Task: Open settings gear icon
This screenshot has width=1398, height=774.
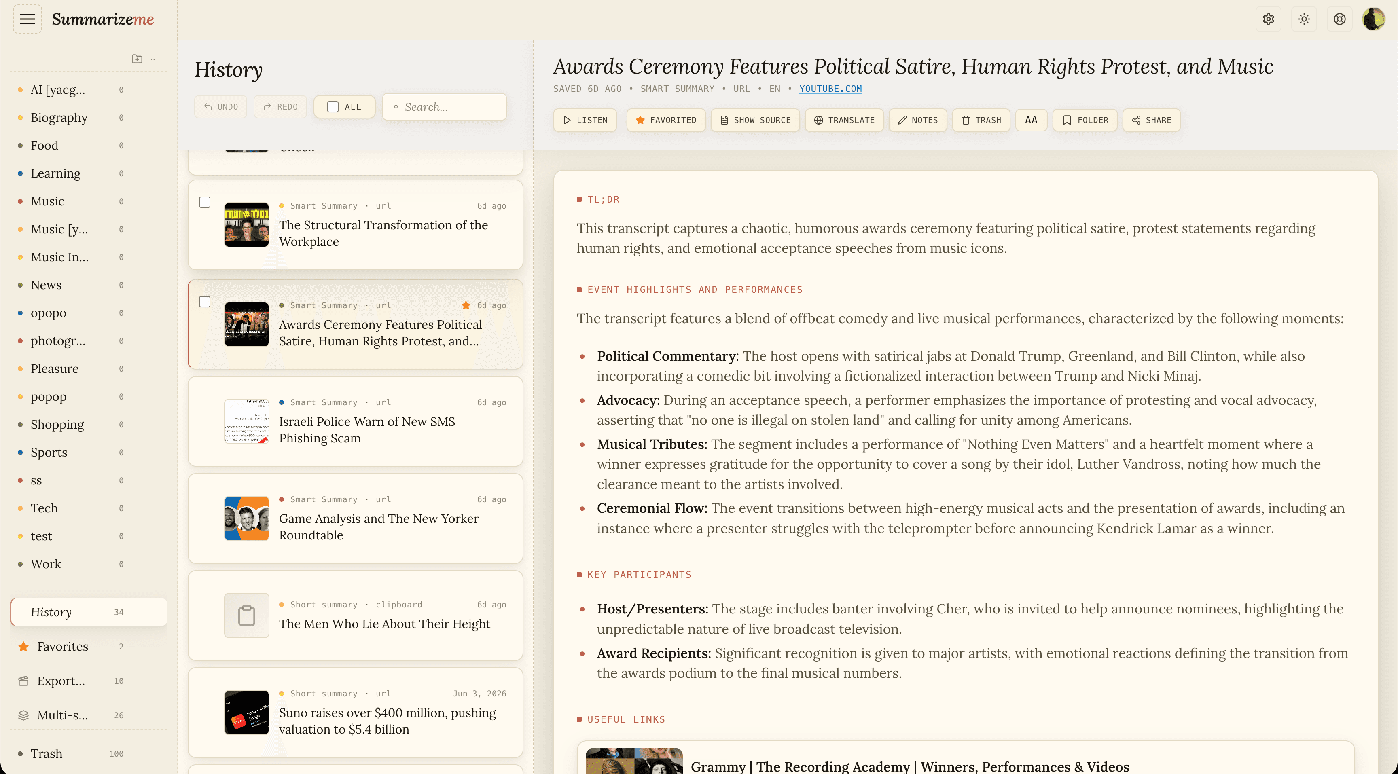Action: point(1268,19)
